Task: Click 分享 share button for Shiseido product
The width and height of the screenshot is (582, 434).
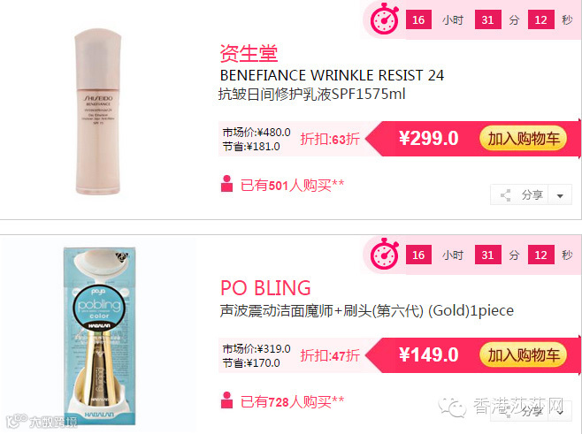Action: click(532, 195)
